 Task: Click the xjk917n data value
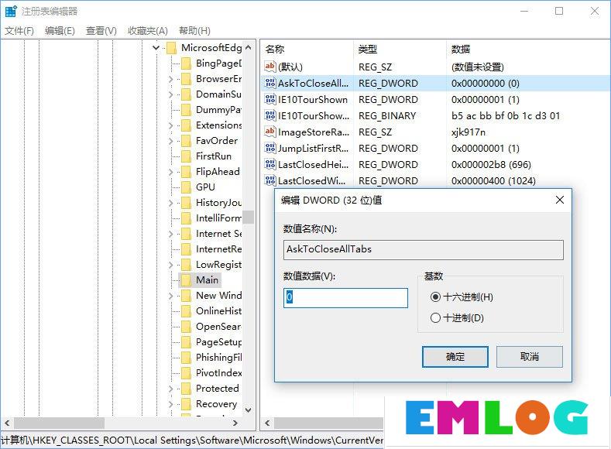point(468,132)
